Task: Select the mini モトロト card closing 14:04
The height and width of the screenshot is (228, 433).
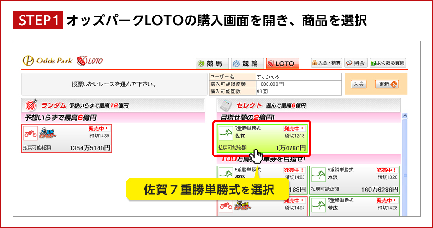Action: 262,206
